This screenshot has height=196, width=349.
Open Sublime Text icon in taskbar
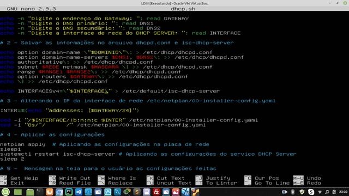(x=137, y=192)
